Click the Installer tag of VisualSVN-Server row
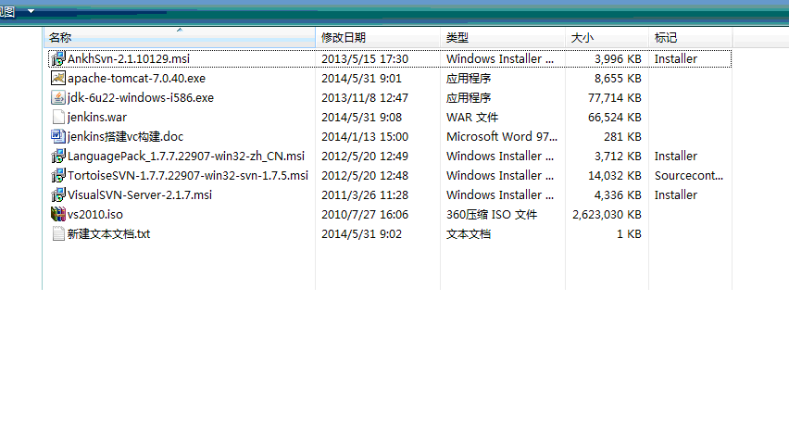789x426 pixels. (676, 195)
